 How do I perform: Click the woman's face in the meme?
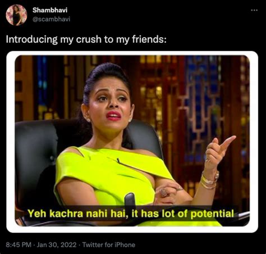pyautogui.click(x=111, y=104)
